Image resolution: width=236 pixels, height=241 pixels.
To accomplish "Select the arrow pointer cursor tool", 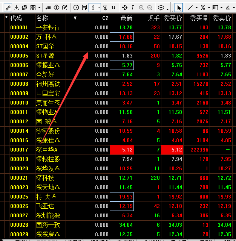I will coord(179,8).
